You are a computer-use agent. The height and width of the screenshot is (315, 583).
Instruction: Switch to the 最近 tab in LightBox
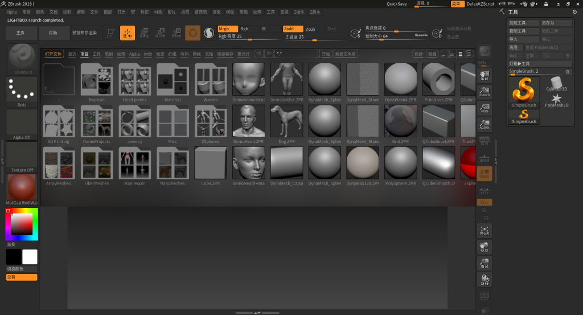click(x=72, y=54)
